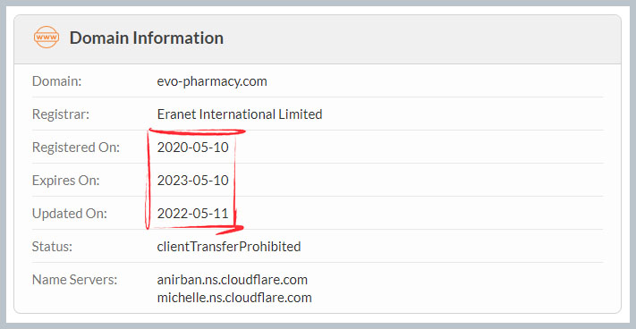Click the red hand-drawn box's top edge
The image size is (636, 329).
pos(198,131)
